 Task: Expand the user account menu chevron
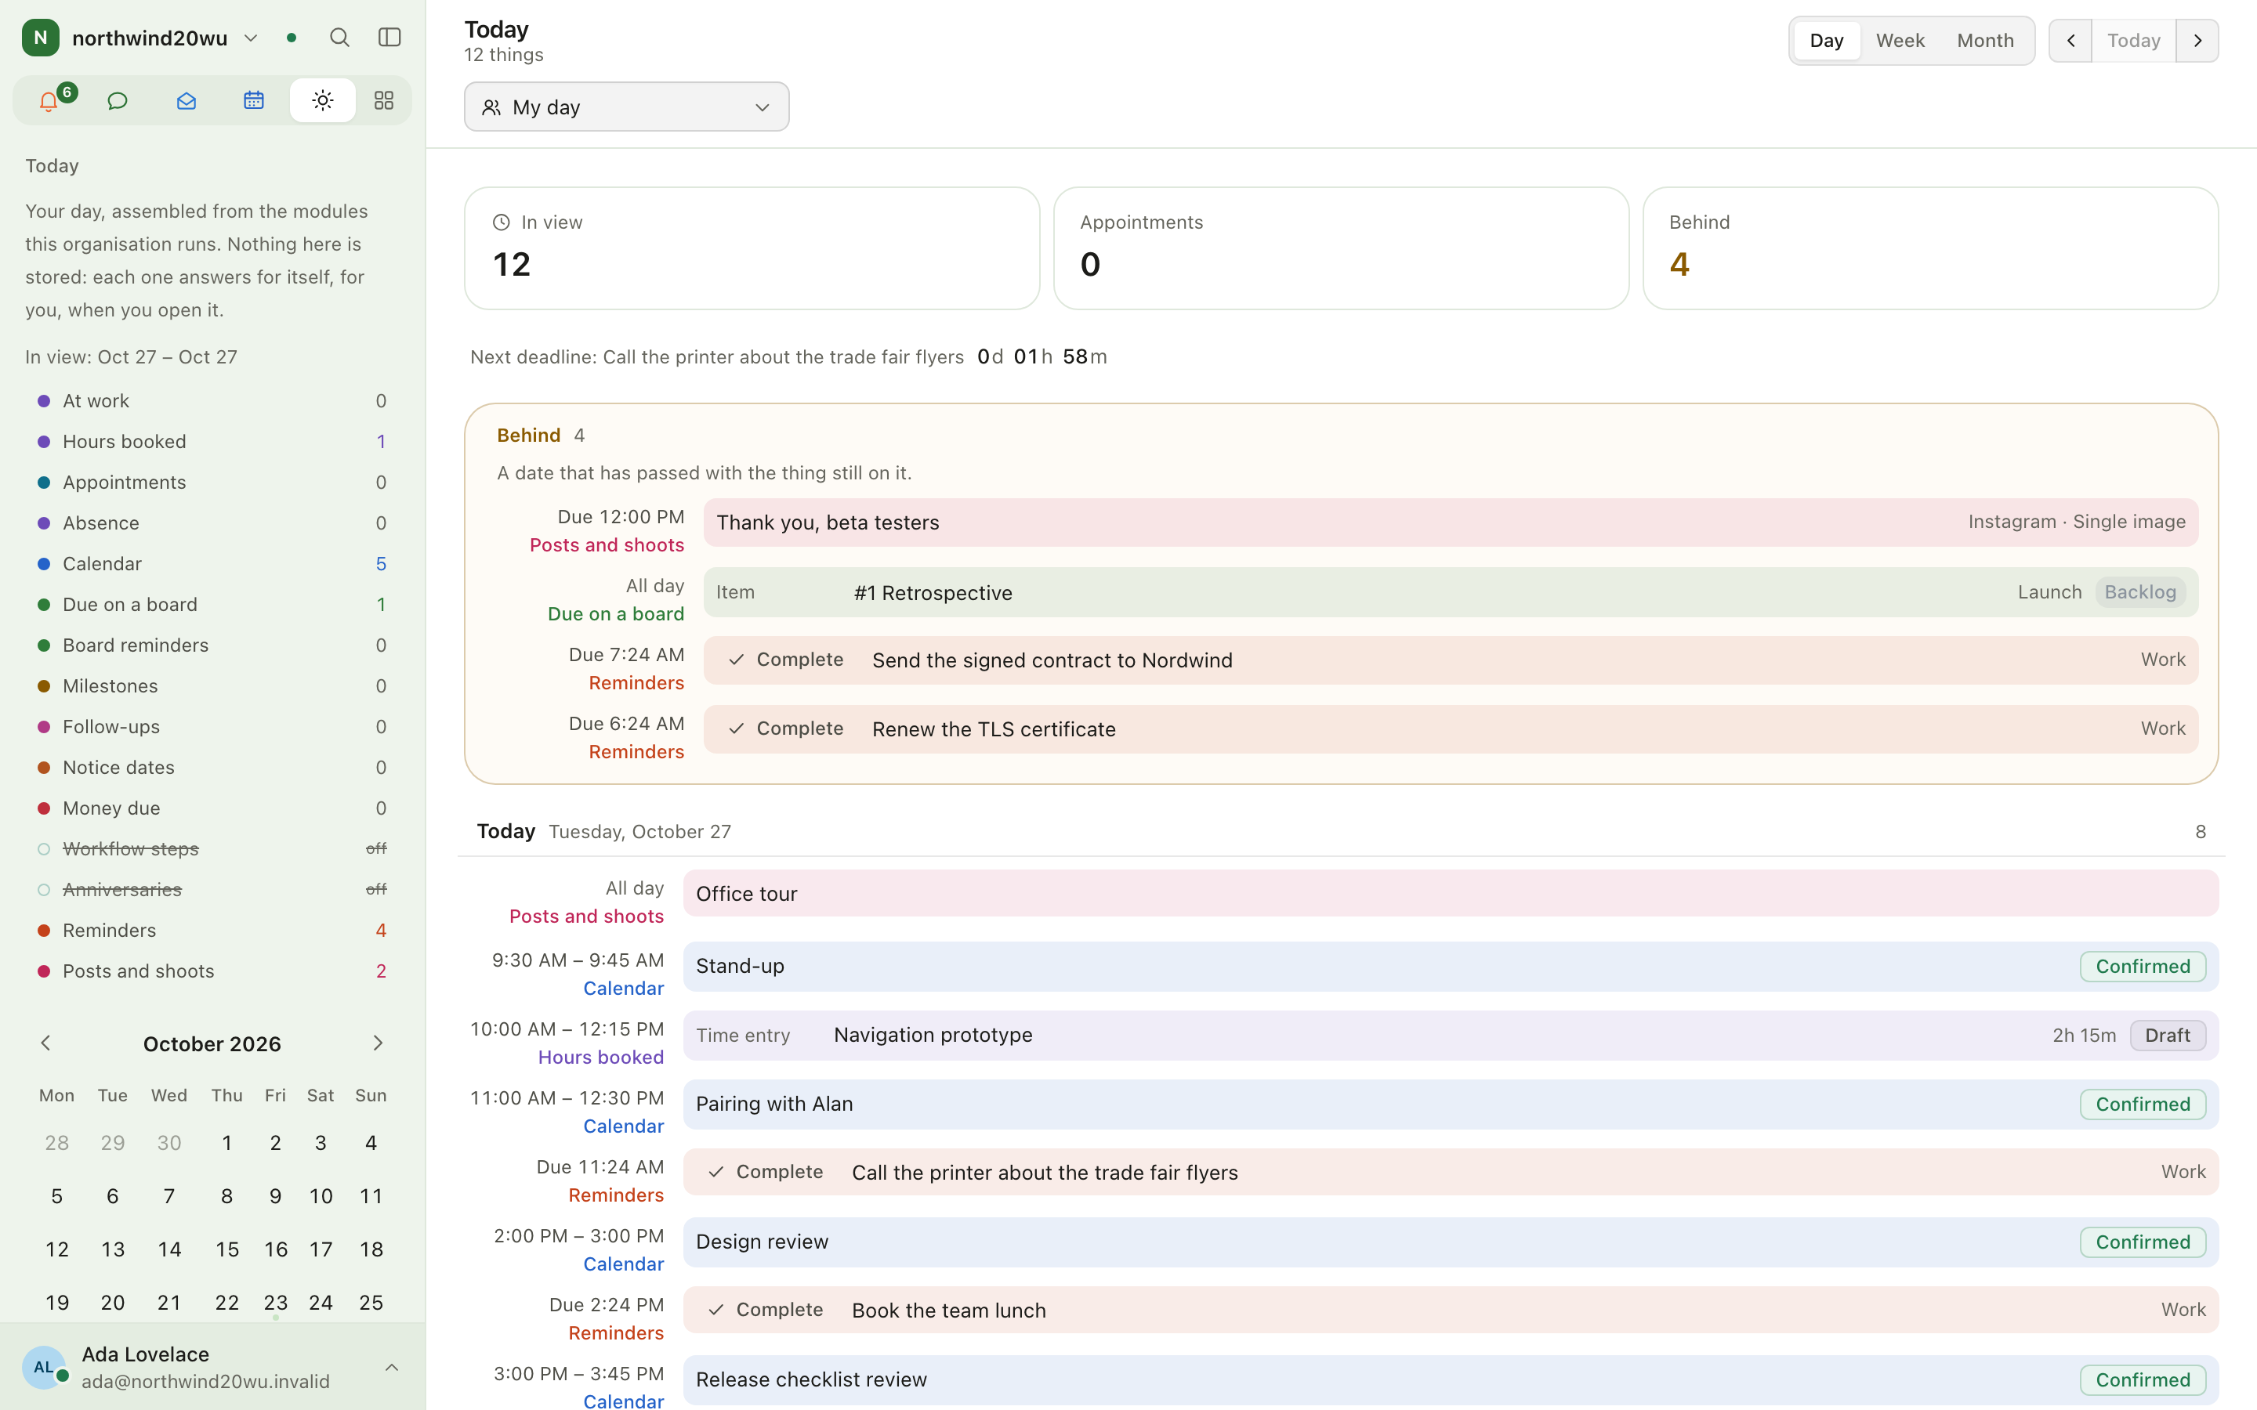(392, 1367)
